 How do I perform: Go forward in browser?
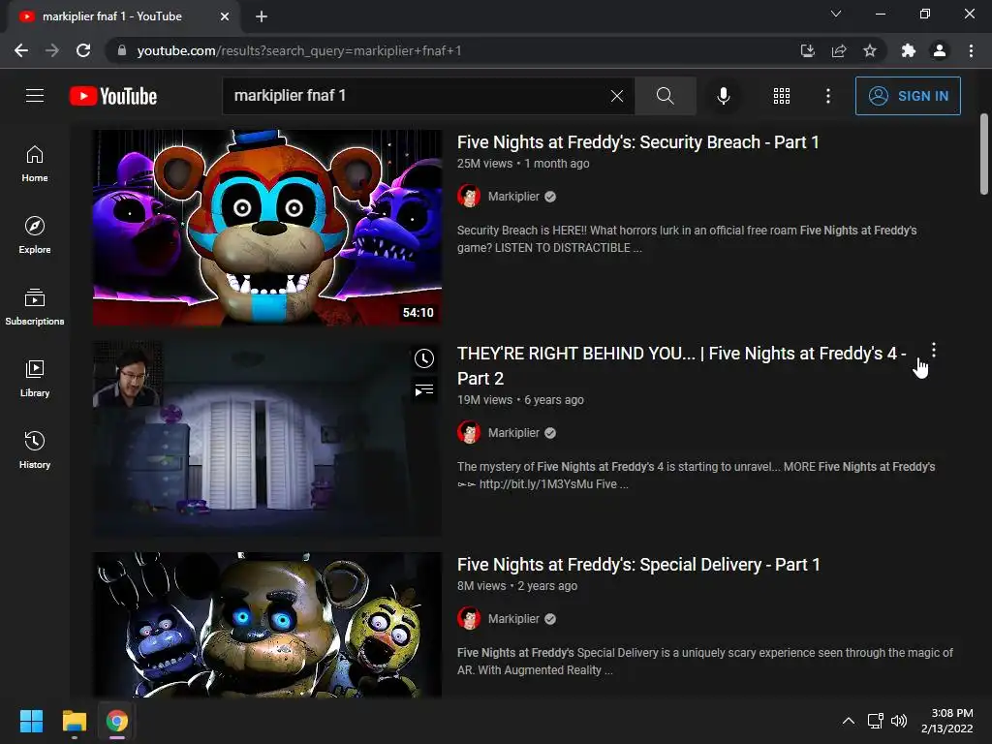pyautogui.click(x=52, y=50)
